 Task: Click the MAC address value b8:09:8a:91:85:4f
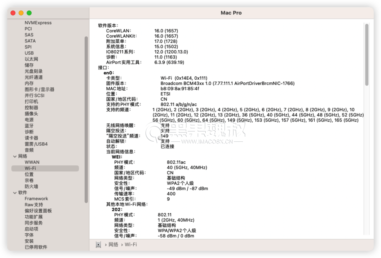[x=180, y=89]
